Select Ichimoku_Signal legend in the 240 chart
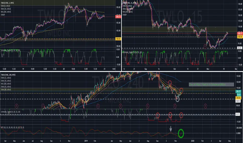 coord(10,112)
